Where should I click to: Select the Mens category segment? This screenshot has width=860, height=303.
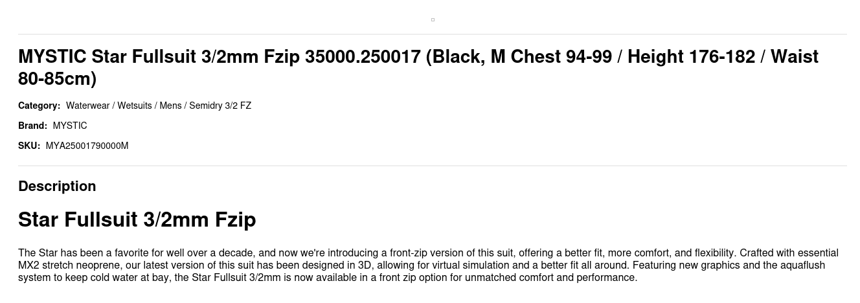170,106
